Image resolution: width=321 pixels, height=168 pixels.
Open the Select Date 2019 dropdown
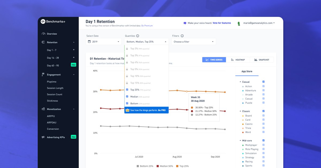(x=104, y=42)
